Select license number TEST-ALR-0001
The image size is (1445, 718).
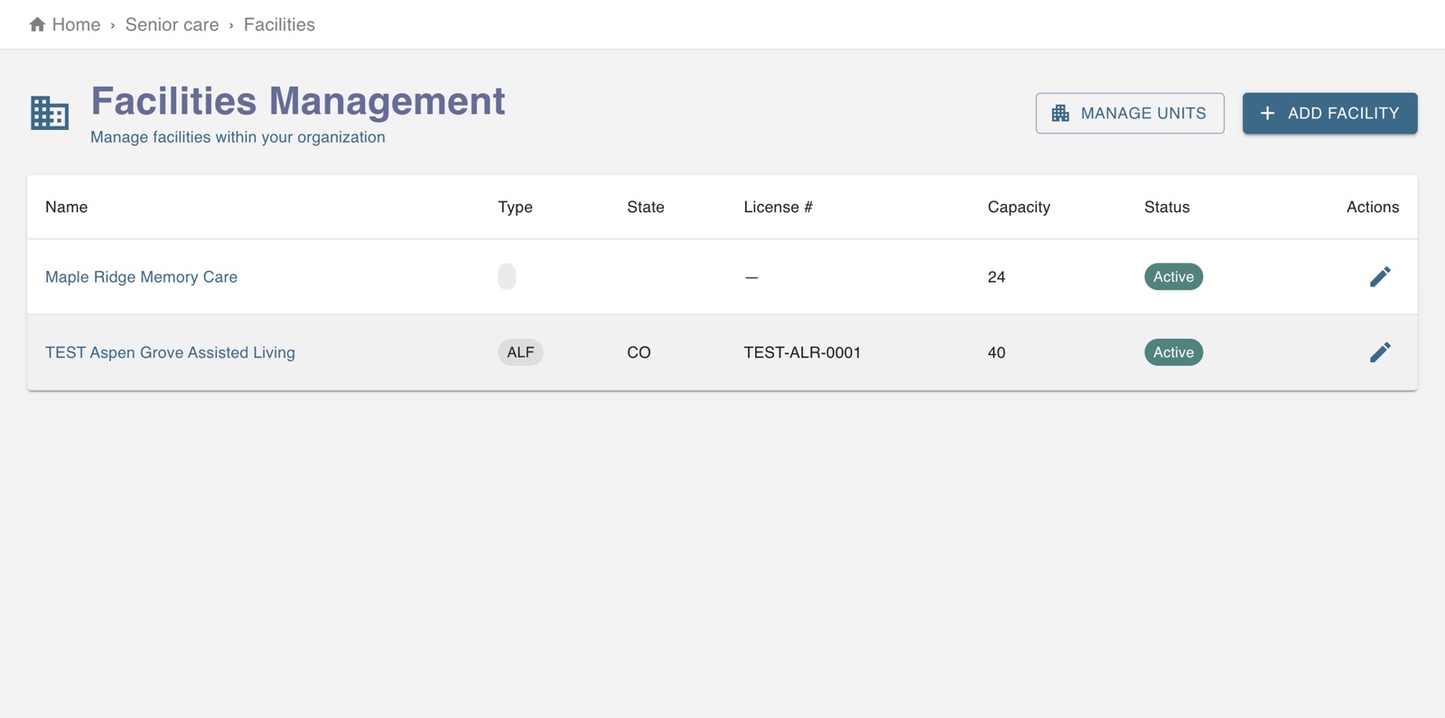point(802,352)
